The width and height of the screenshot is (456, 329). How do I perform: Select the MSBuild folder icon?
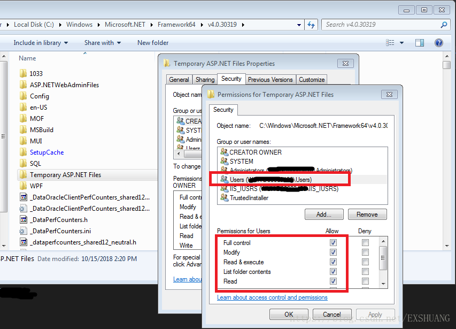click(x=24, y=130)
